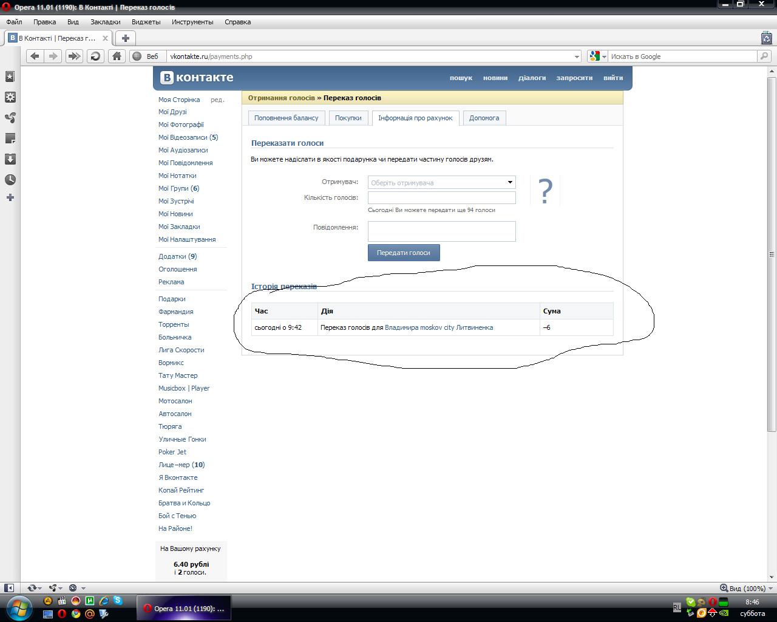
Task: Open Opera Unite status bar icon
Action: pyautogui.click(x=53, y=588)
